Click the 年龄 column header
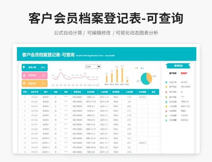This screenshot has width=212, height=162. coord(66,92)
